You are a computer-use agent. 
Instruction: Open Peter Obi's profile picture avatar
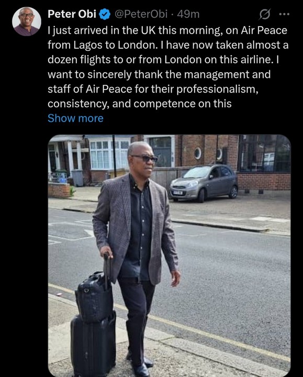(27, 21)
